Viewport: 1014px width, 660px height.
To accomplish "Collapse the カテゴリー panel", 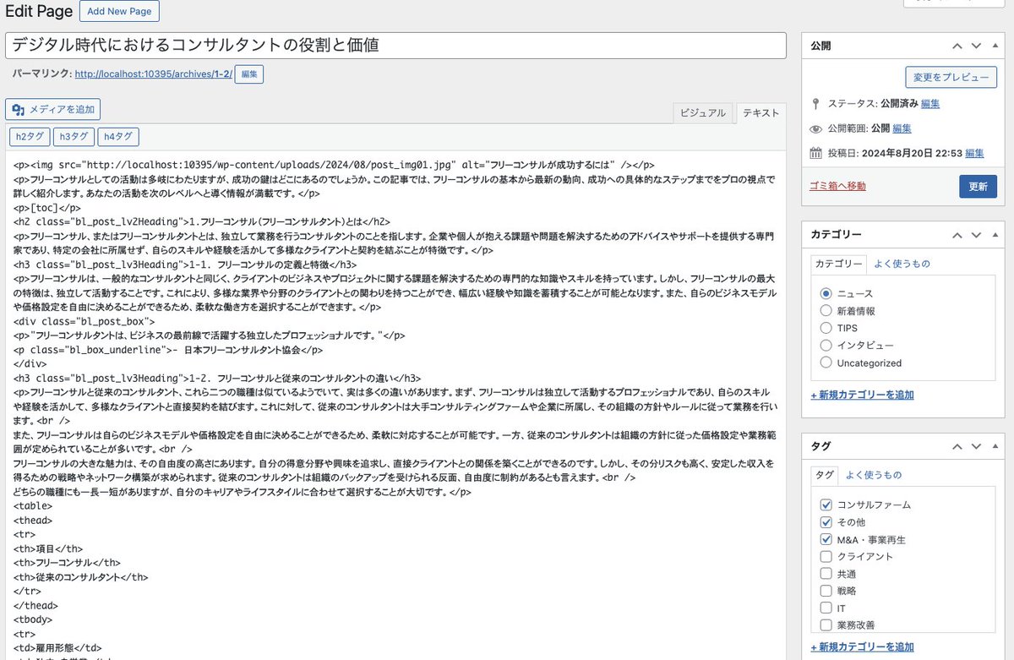I will [x=995, y=235].
